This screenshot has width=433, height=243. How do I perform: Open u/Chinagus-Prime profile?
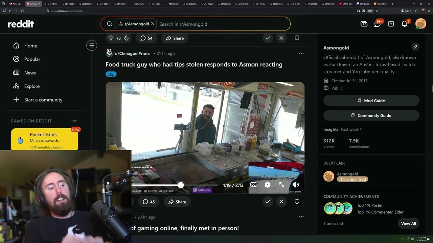coord(132,53)
